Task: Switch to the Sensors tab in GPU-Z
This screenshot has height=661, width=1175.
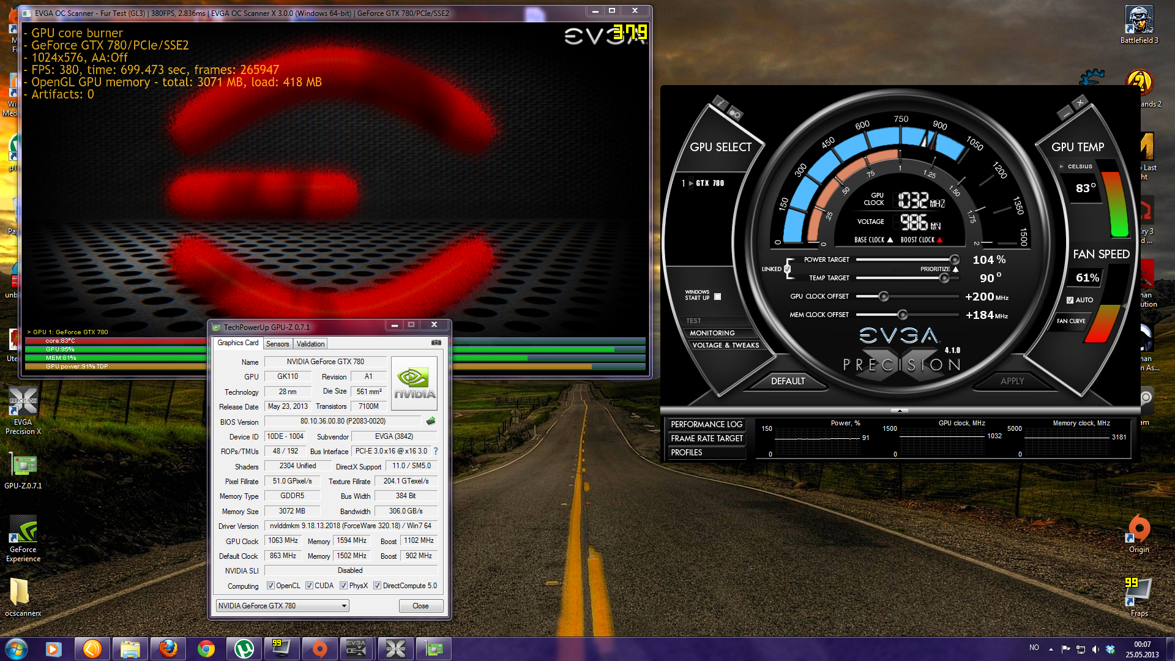Action: 278,344
